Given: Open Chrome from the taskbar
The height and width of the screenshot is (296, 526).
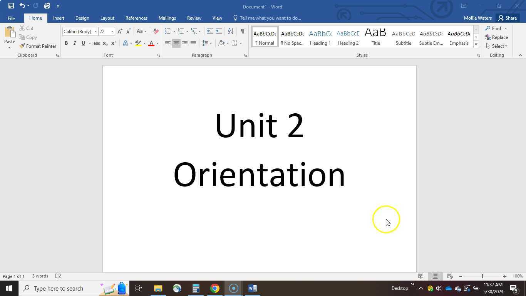Looking at the screenshot, I should tap(214, 288).
